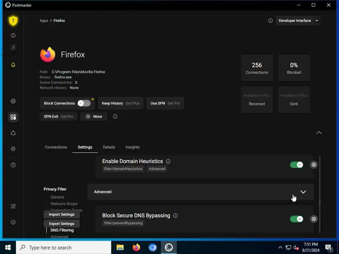The width and height of the screenshot is (339, 254).
Task: Open File Explorer from taskbar
Action: 120,247
